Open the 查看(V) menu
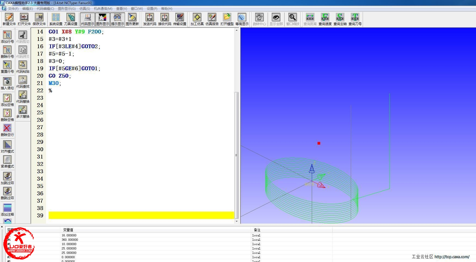The height and width of the screenshot is (262, 476). click(122, 9)
